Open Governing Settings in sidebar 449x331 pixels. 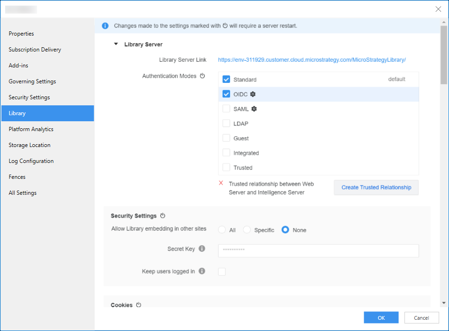[x=32, y=81]
